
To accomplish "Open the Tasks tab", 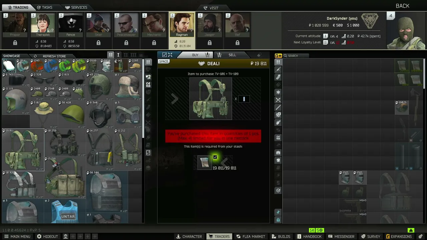I will pyautogui.click(x=44, y=7).
